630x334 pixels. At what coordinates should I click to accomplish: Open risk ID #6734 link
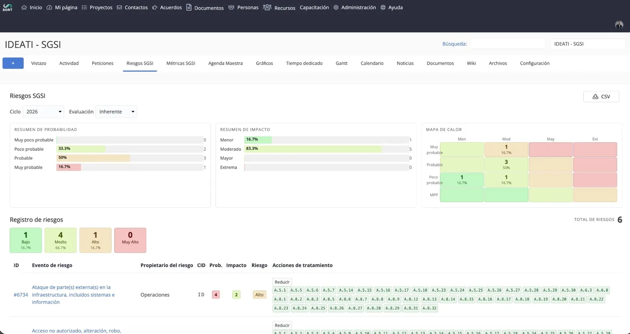(x=21, y=295)
